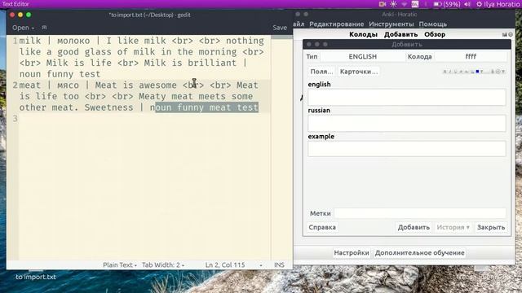522x293 pixels.
Task: Click the record audio icon in Anki
Action: (x=498, y=72)
